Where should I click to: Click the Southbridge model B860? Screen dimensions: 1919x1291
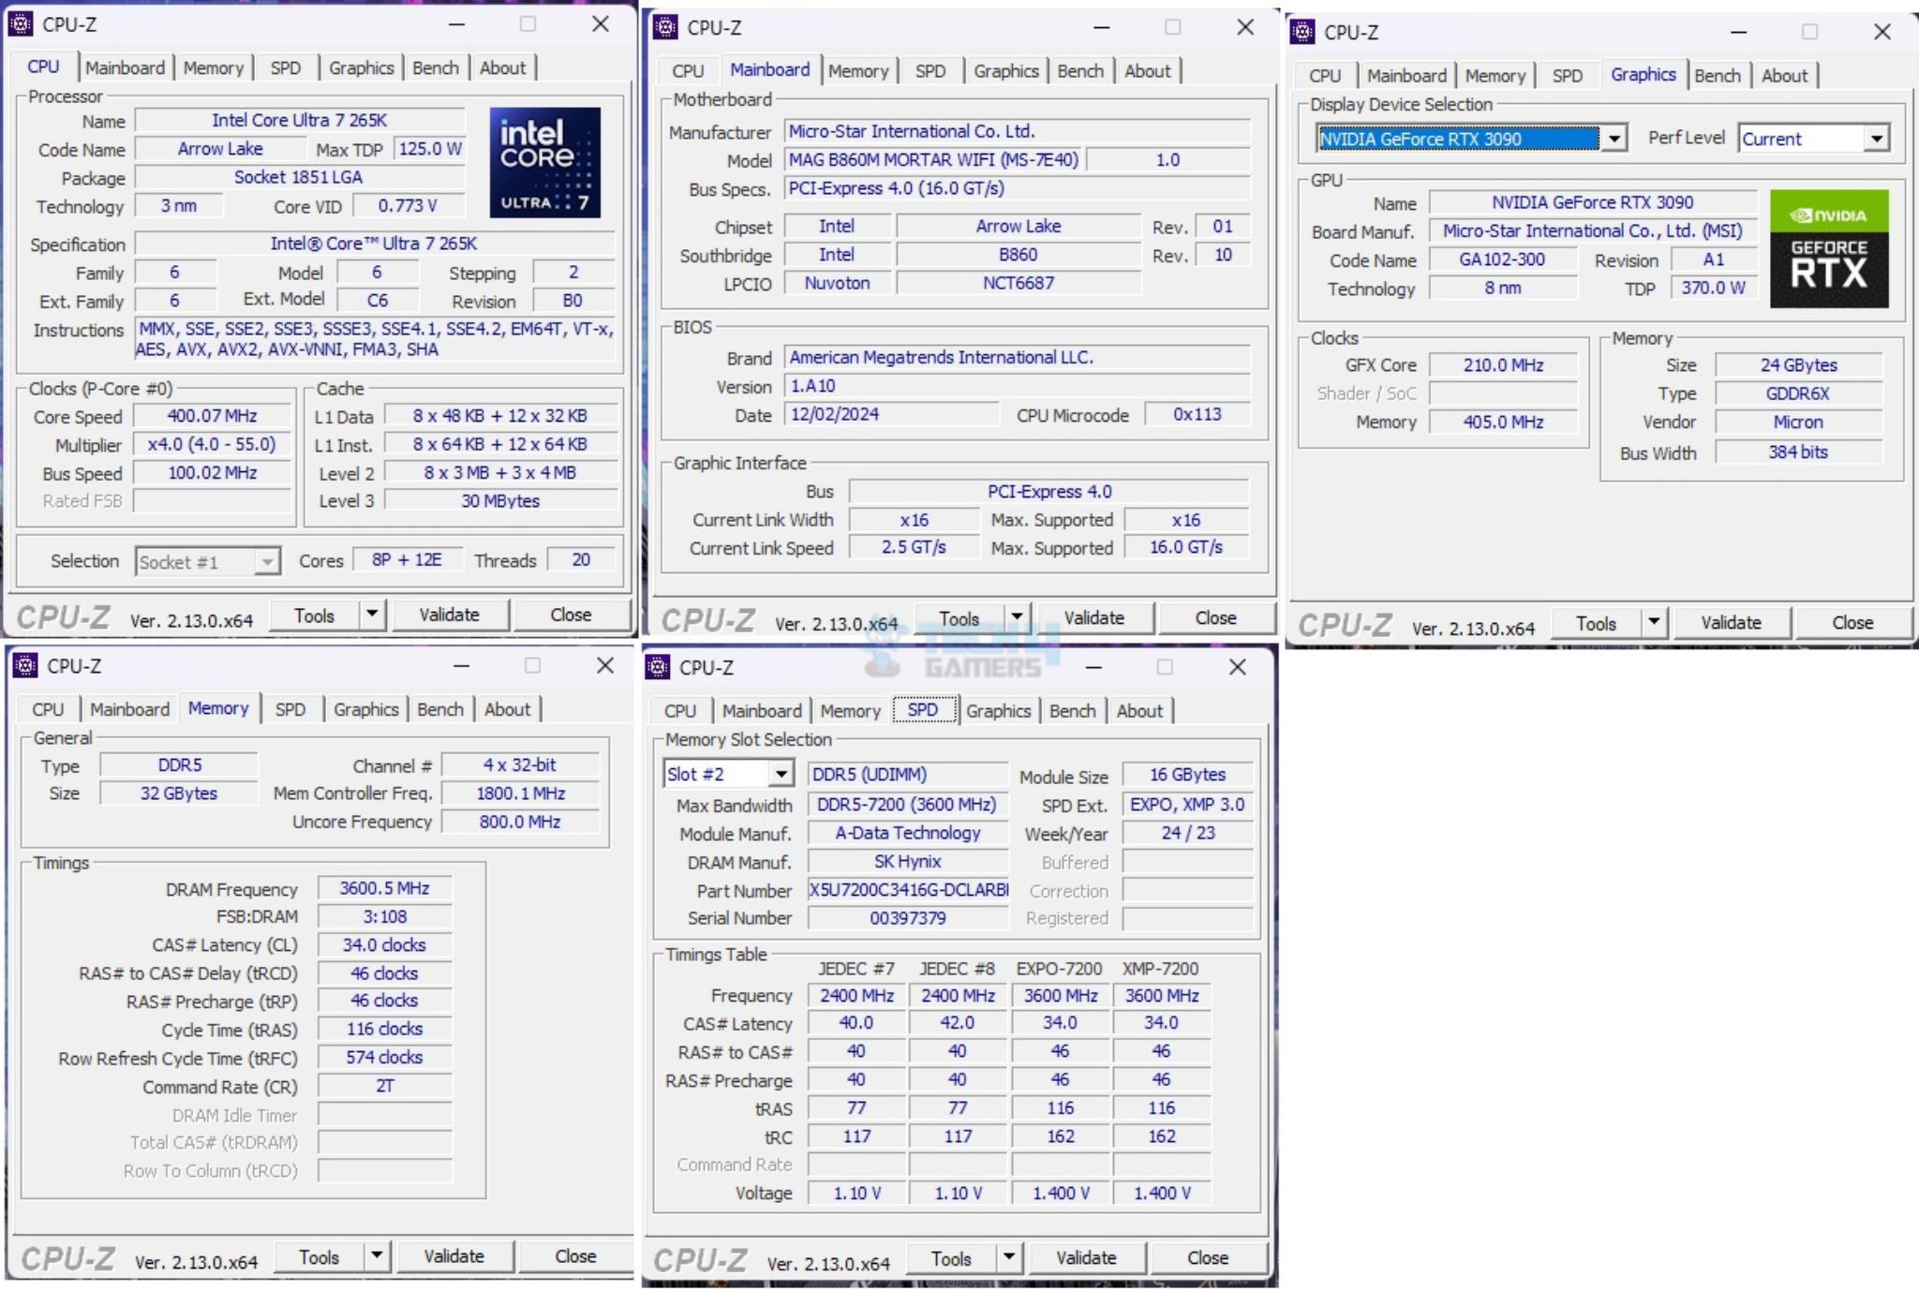tap(1019, 255)
